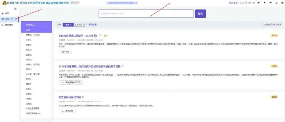Viewport: 285px width, 122px height.
Task: Sort results by 最新
Action: [68, 25]
